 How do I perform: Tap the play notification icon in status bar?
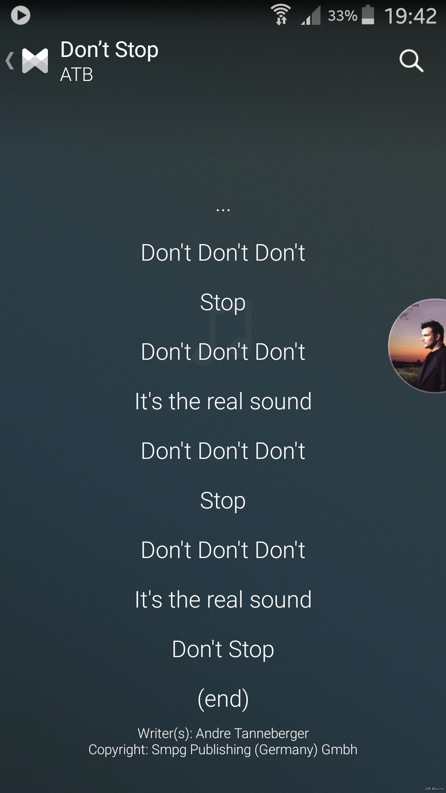pyautogui.click(x=20, y=16)
